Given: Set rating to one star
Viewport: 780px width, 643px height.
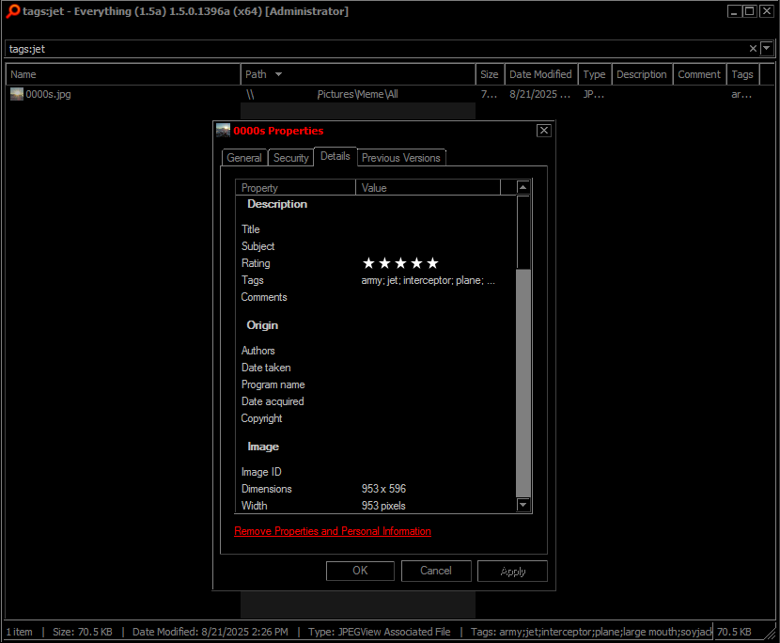Looking at the screenshot, I should coord(368,263).
